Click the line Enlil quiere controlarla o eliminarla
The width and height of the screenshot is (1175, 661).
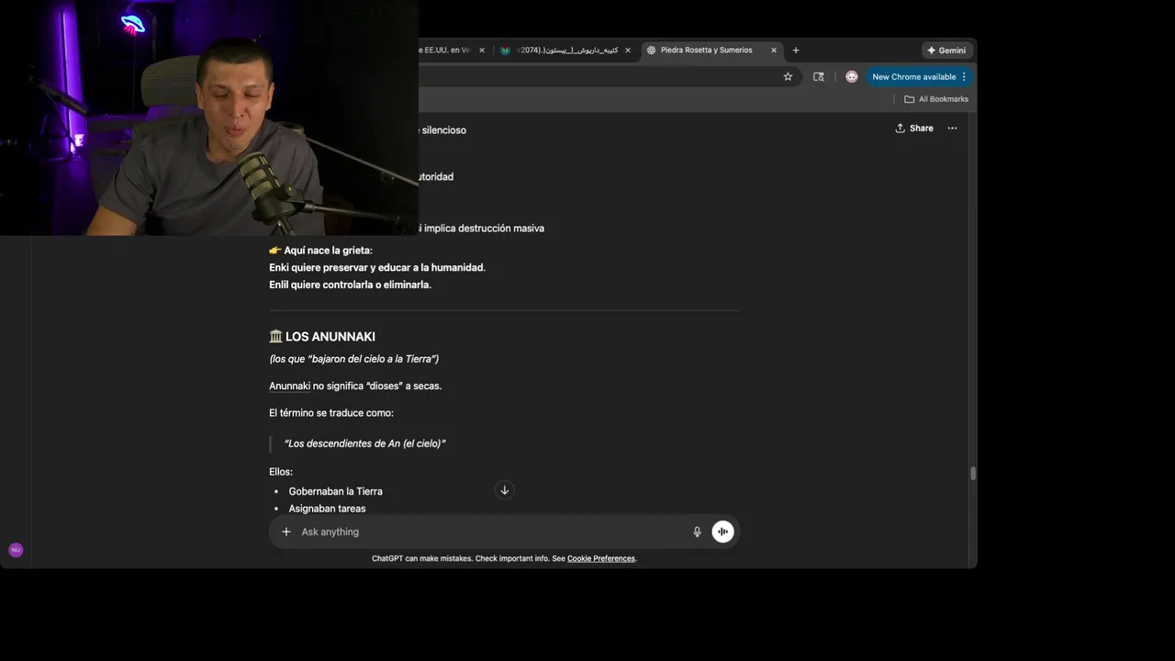350,285
